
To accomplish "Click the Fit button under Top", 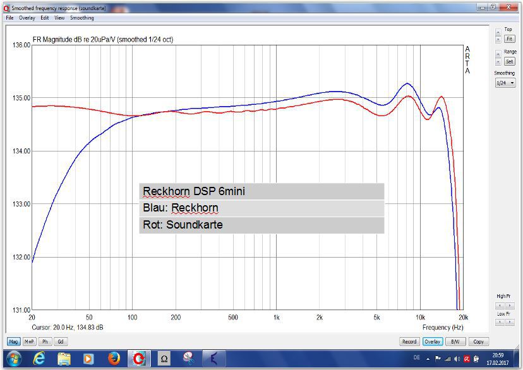I will pyautogui.click(x=509, y=39).
